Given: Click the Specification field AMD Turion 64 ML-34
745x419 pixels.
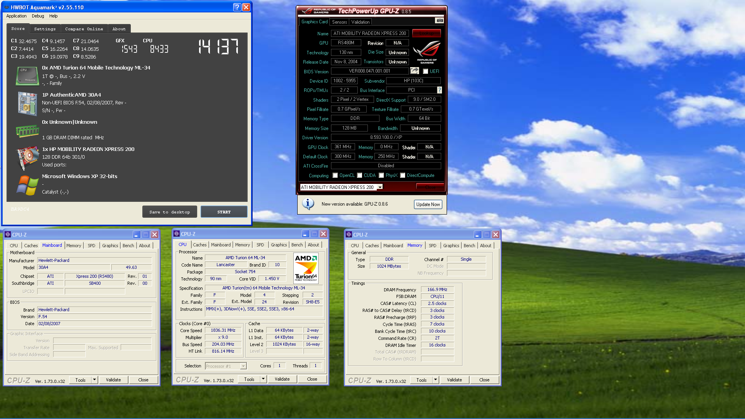Looking at the screenshot, I should coord(264,288).
